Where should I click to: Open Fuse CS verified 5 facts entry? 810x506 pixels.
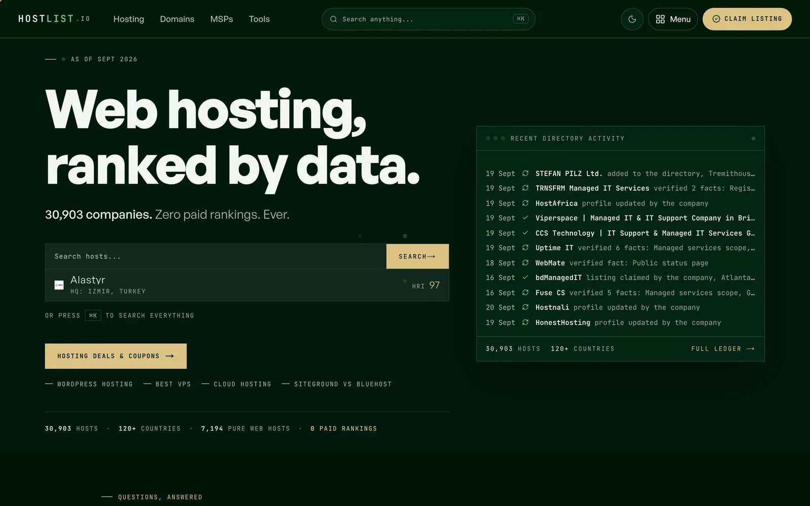coord(620,293)
